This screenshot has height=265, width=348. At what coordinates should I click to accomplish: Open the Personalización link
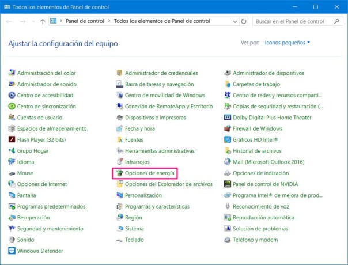coord(143,195)
